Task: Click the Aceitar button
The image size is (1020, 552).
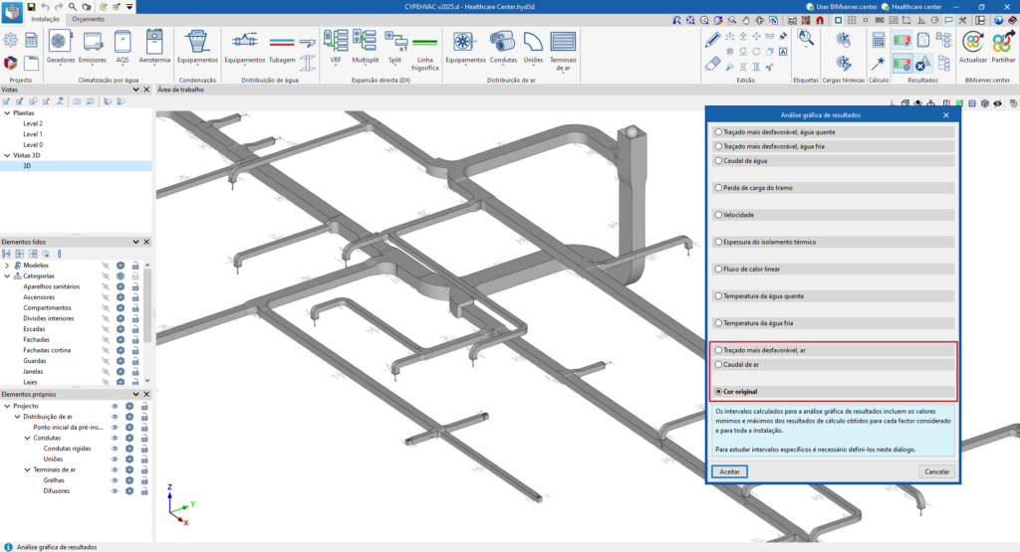Action: click(x=729, y=470)
